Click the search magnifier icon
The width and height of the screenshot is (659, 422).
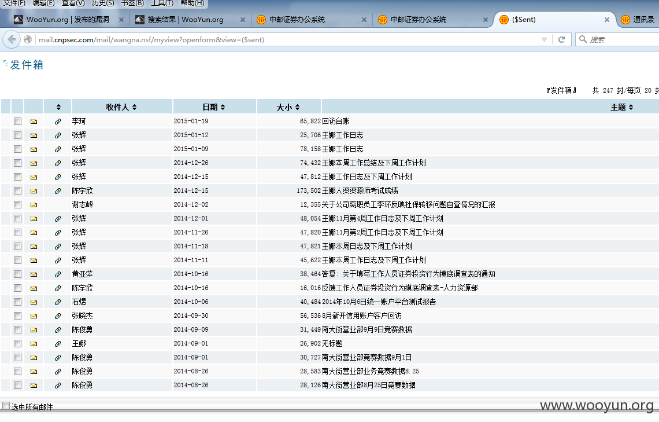click(x=583, y=39)
